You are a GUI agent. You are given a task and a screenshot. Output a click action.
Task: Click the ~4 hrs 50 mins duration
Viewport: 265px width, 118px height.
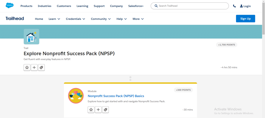click(229, 68)
